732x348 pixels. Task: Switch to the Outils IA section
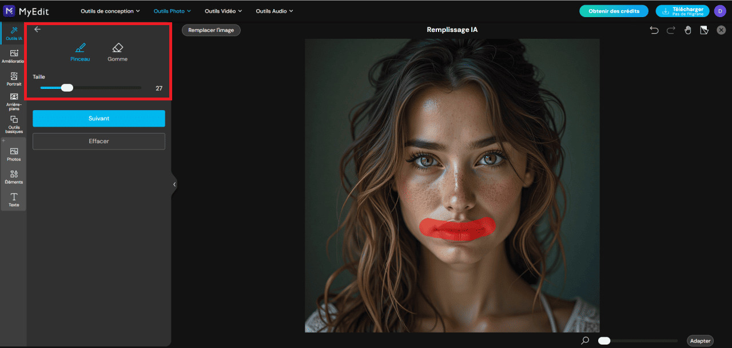pyautogui.click(x=13, y=33)
